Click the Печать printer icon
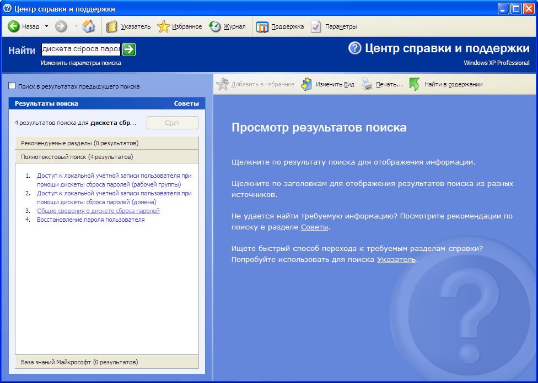 tap(367, 84)
